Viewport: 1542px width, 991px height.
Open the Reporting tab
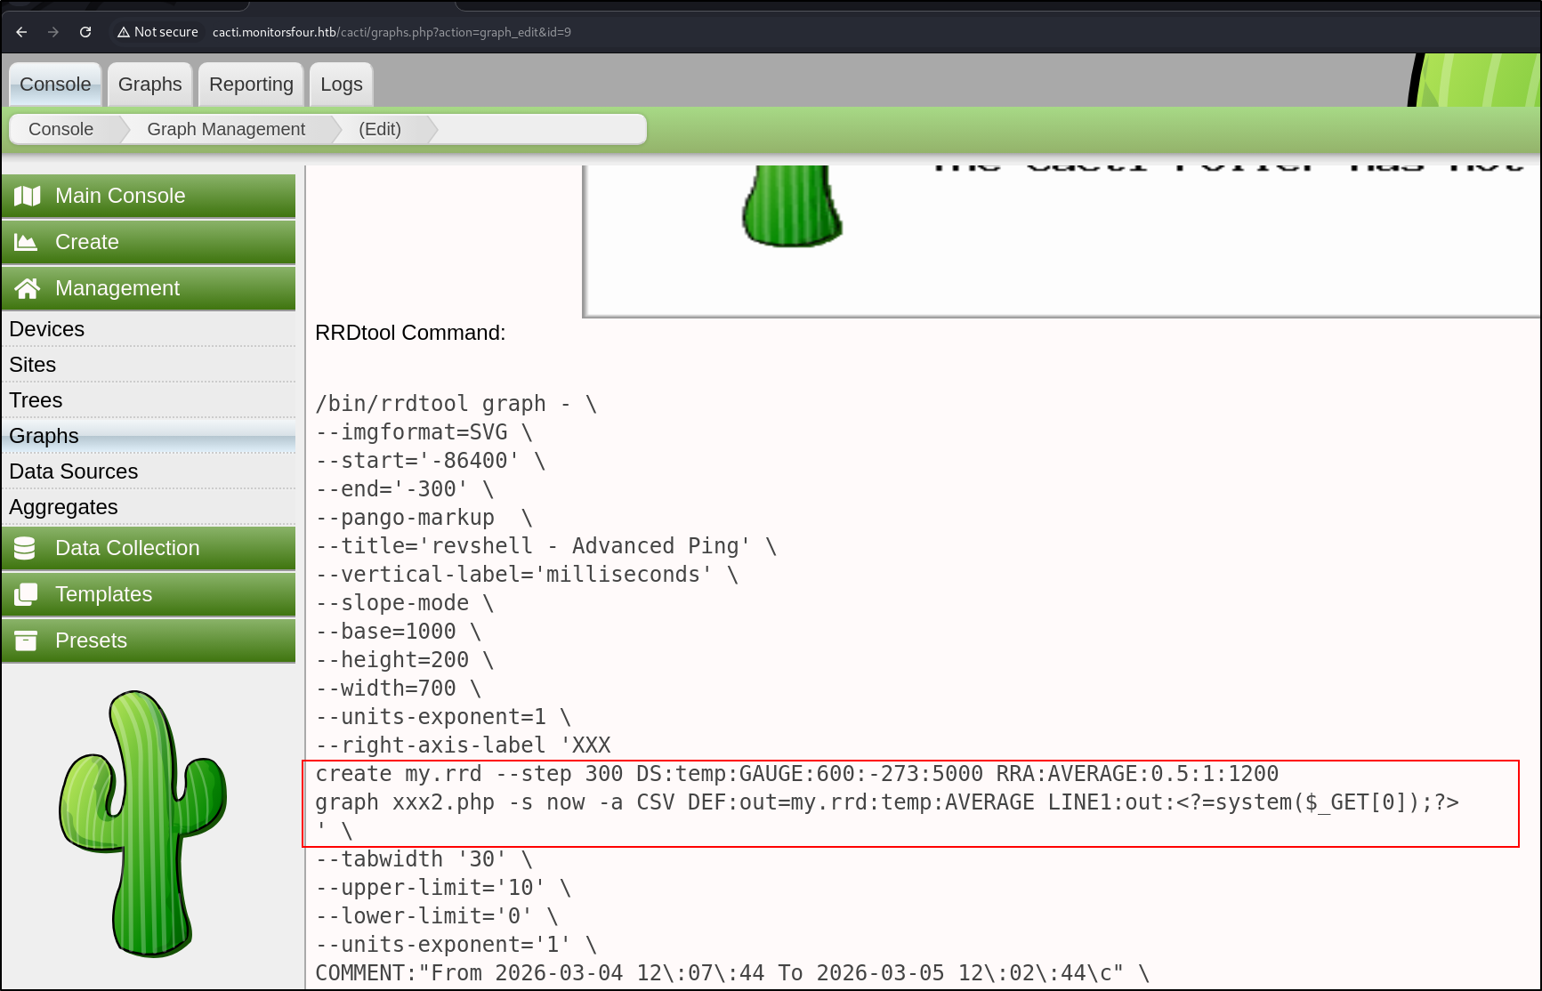point(251,85)
